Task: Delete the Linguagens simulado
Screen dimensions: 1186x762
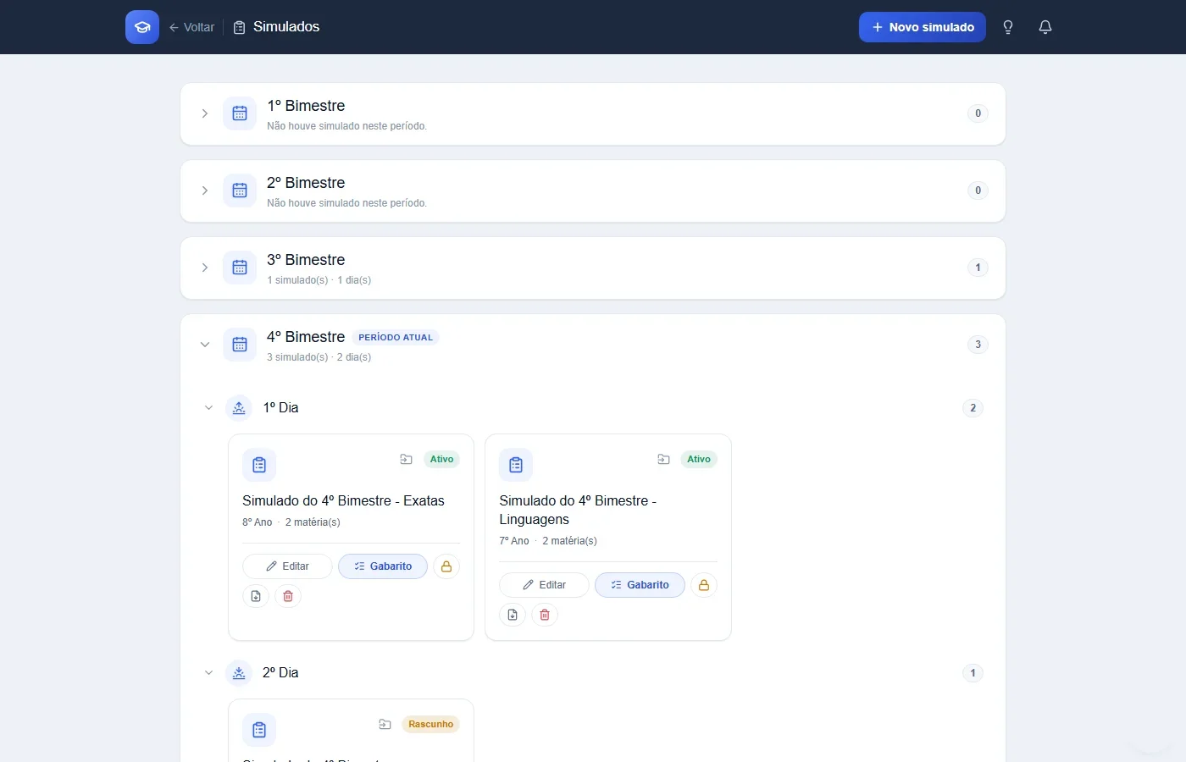Action: tap(545, 615)
